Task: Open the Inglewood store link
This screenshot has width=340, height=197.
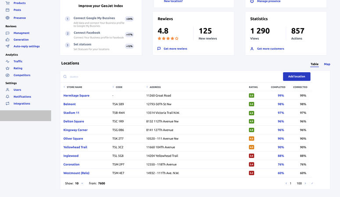Action: 71,156
